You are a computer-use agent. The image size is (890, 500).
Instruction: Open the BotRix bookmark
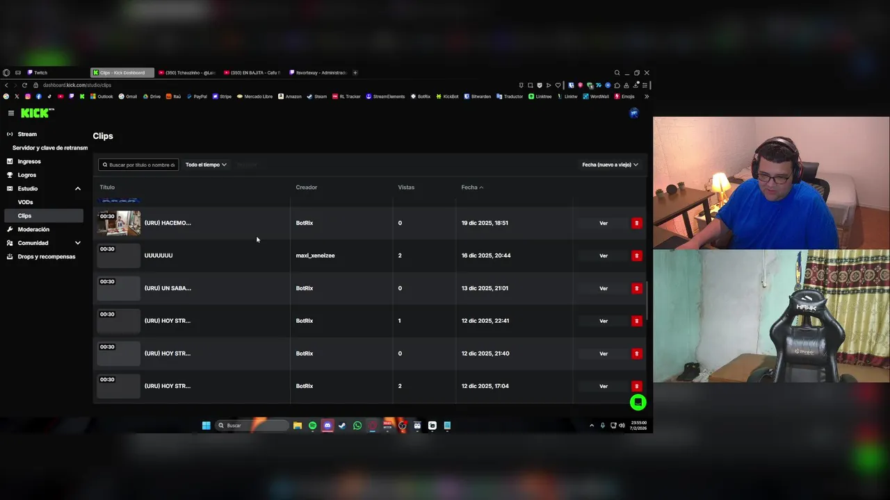pos(421,97)
